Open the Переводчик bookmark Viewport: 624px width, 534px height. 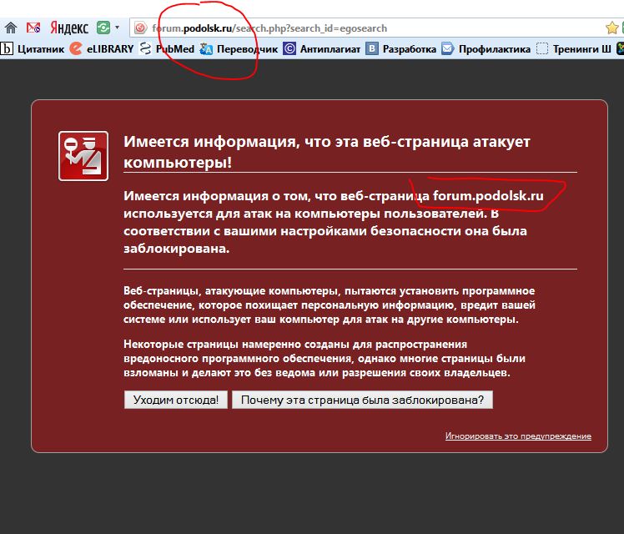click(239, 49)
